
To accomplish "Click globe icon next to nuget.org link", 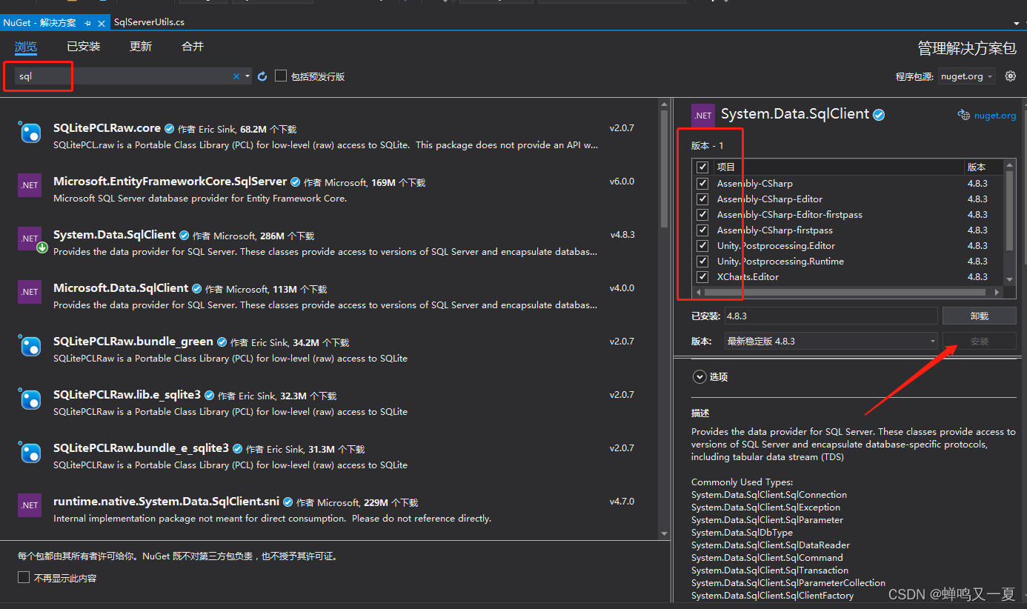I will [x=963, y=115].
